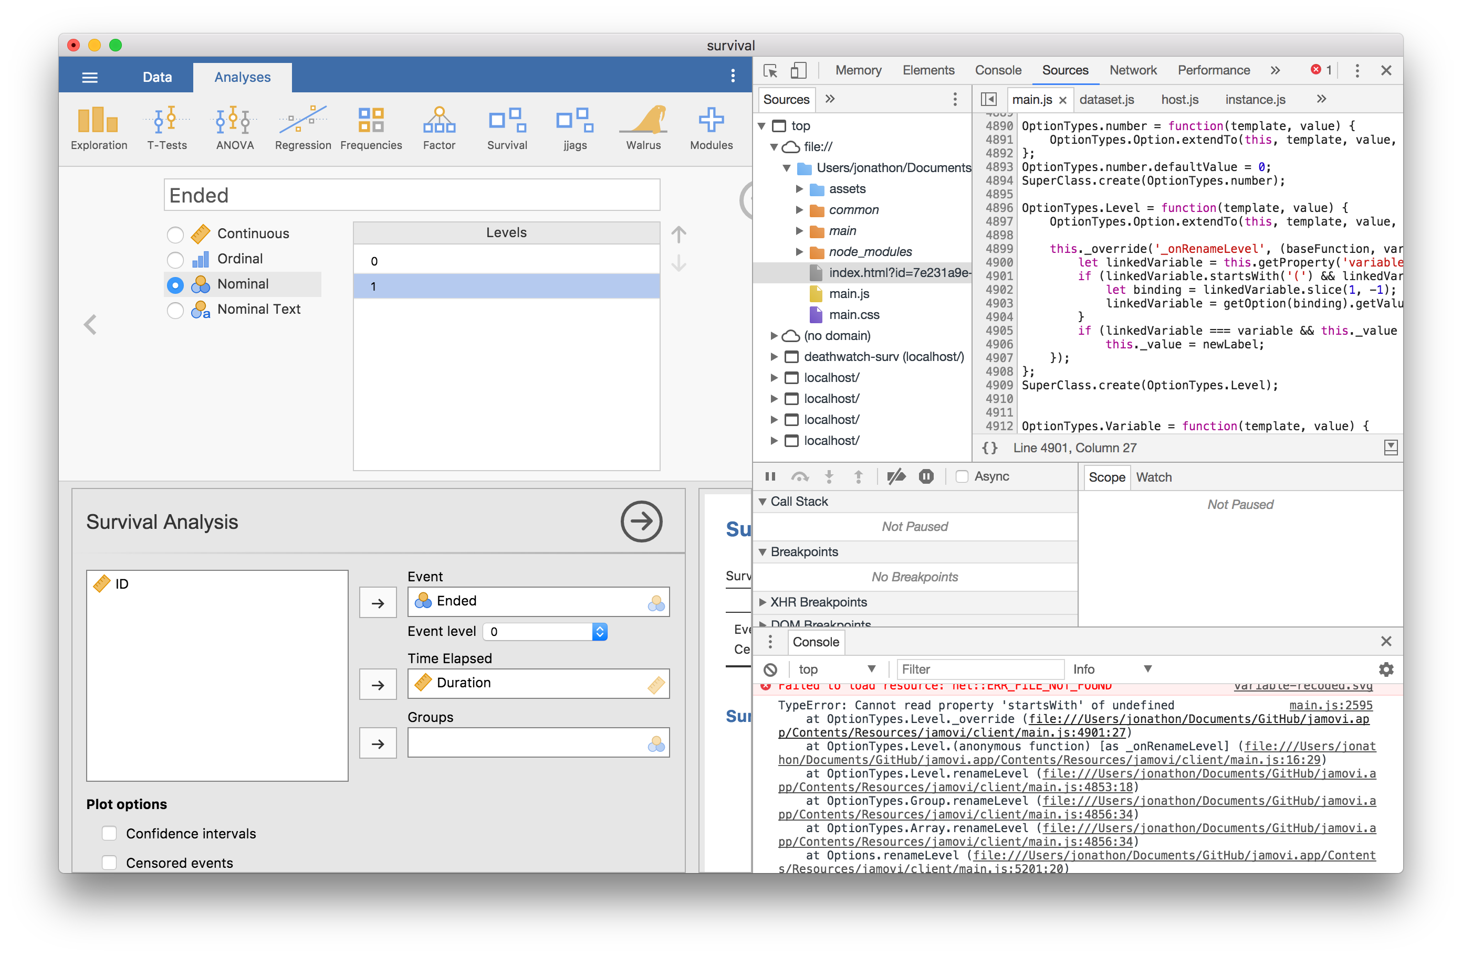1462x957 pixels.
Task: Open the Event level dropdown
Action: (546, 631)
